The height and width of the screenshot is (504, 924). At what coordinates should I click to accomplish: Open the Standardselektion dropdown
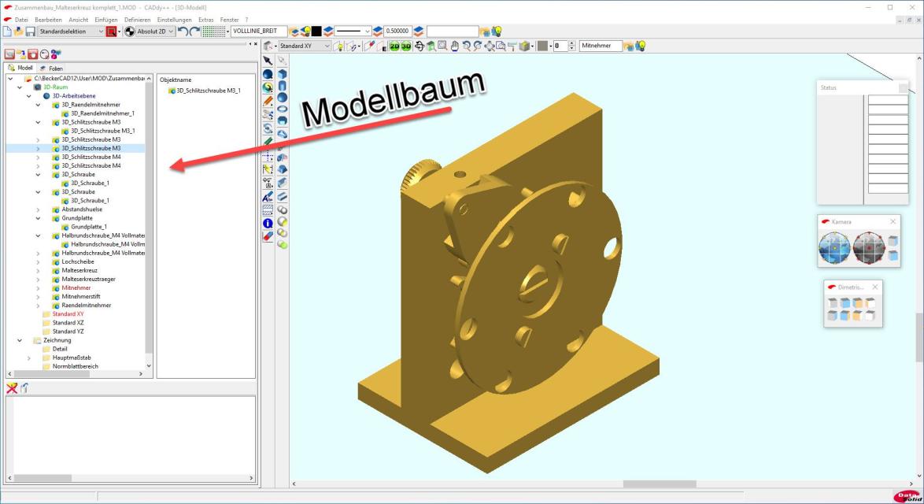(x=100, y=31)
